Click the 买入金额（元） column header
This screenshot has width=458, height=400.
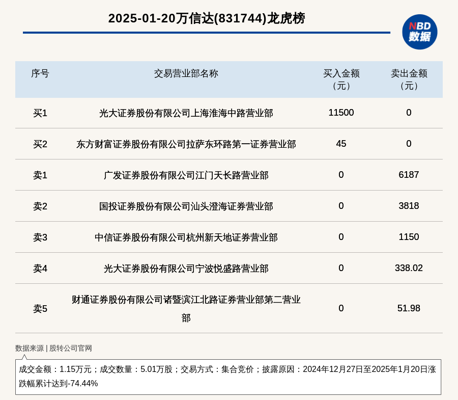pyautogui.click(x=341, y=79)
